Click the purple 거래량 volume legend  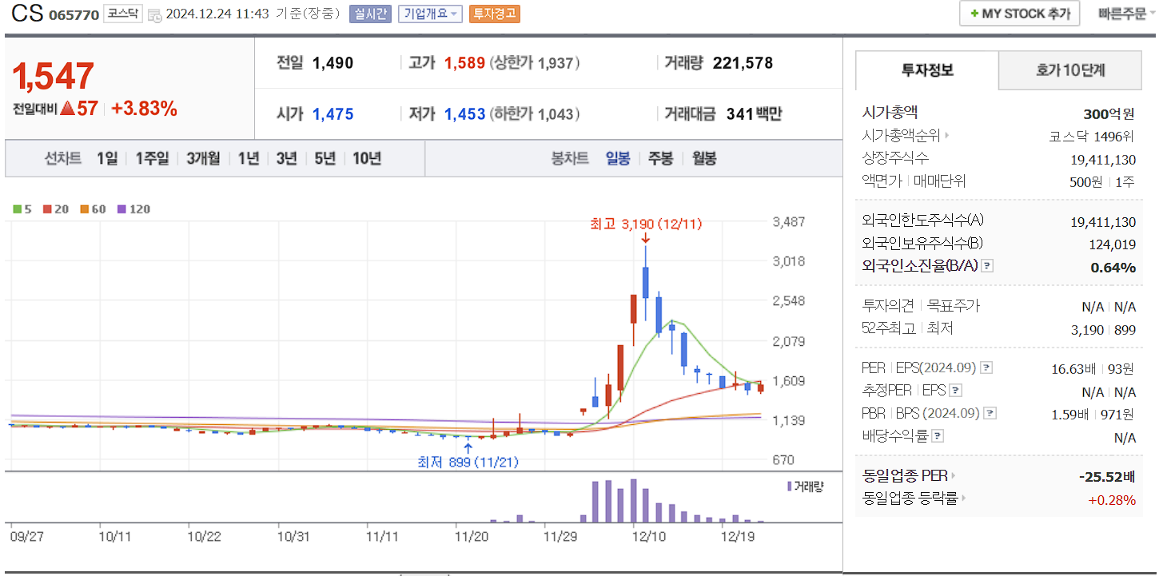pos(805,486)
